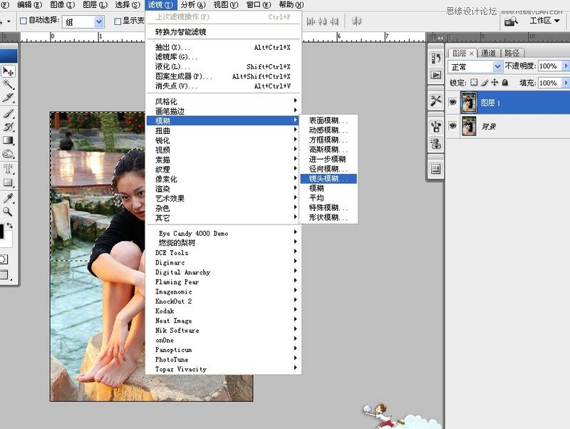
Task: Click the lock transparency icon in Layers panel
Action: pos(474,82)
